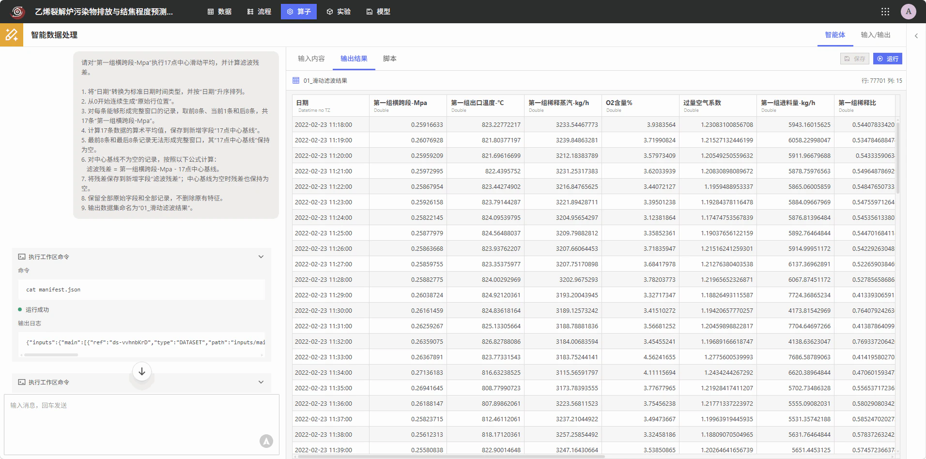Open the apps grid menu icon
The width and height of the screenshot is (926, 459).
point(885,12)
